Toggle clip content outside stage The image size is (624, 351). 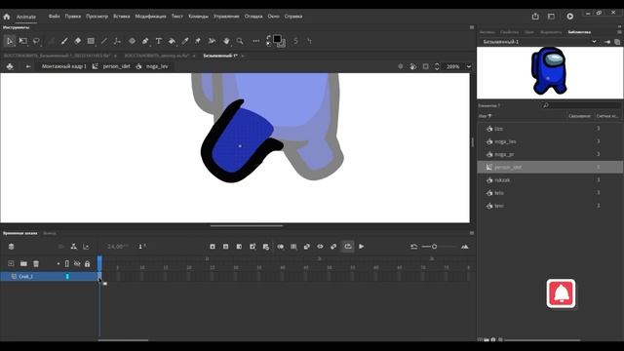pos(425,66)
